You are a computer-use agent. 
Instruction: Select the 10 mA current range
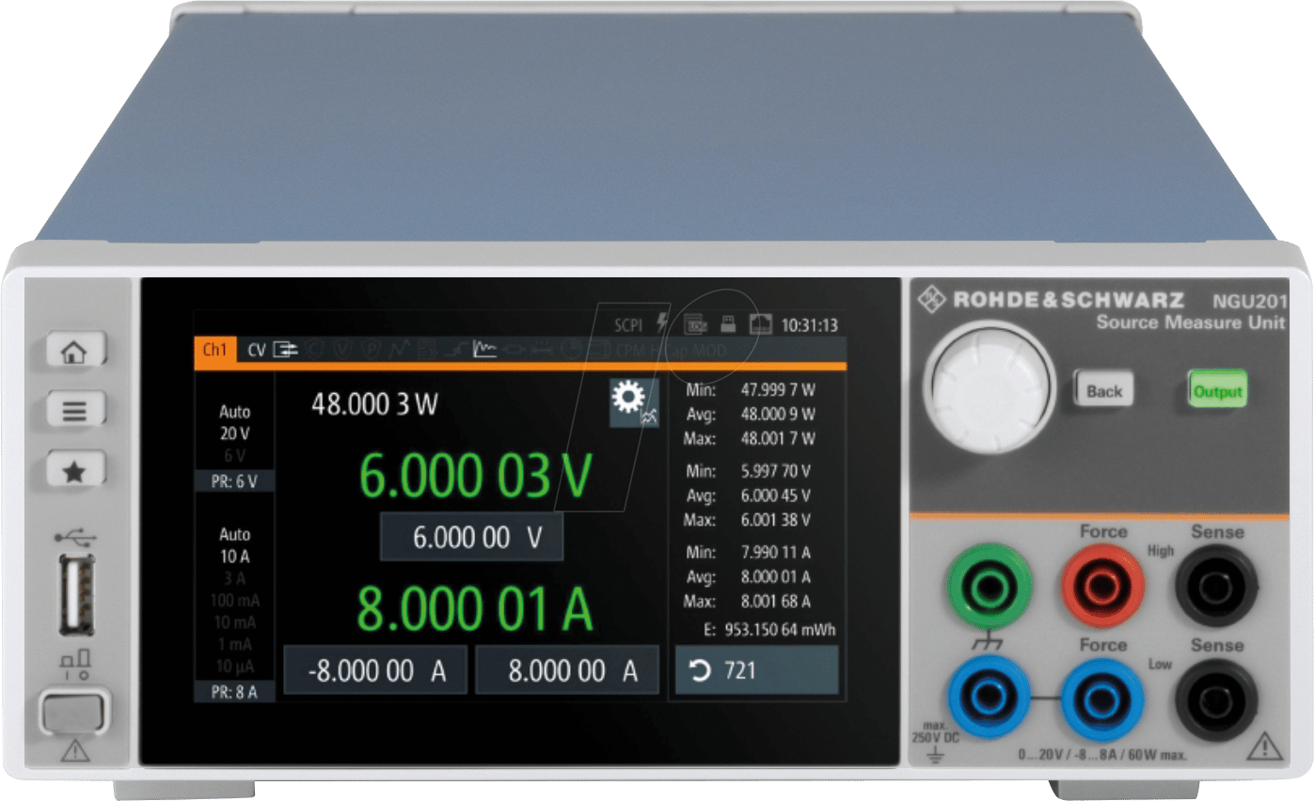point(235,622)
